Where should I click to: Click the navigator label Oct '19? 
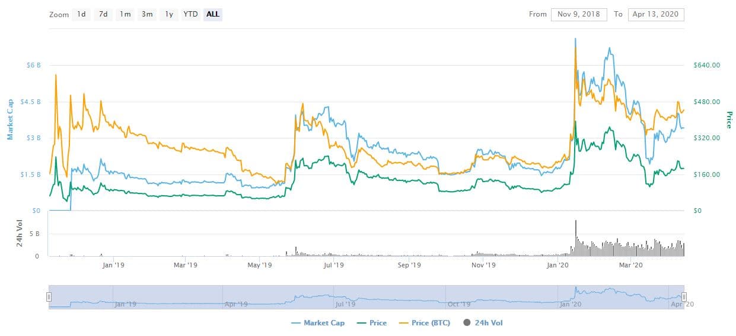click(459, 304)
